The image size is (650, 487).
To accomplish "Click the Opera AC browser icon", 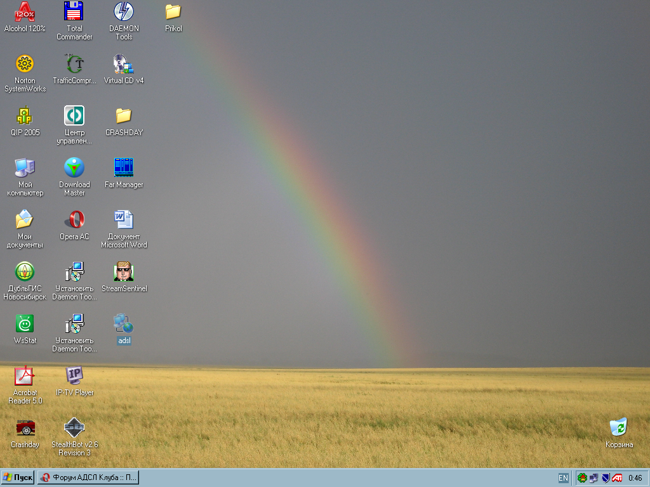I will (74, 219).
